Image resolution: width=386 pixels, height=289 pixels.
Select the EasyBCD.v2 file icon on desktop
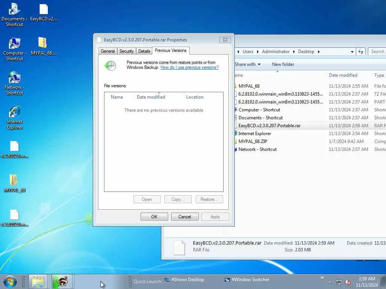pyautogui.click(x=44, y=12)
